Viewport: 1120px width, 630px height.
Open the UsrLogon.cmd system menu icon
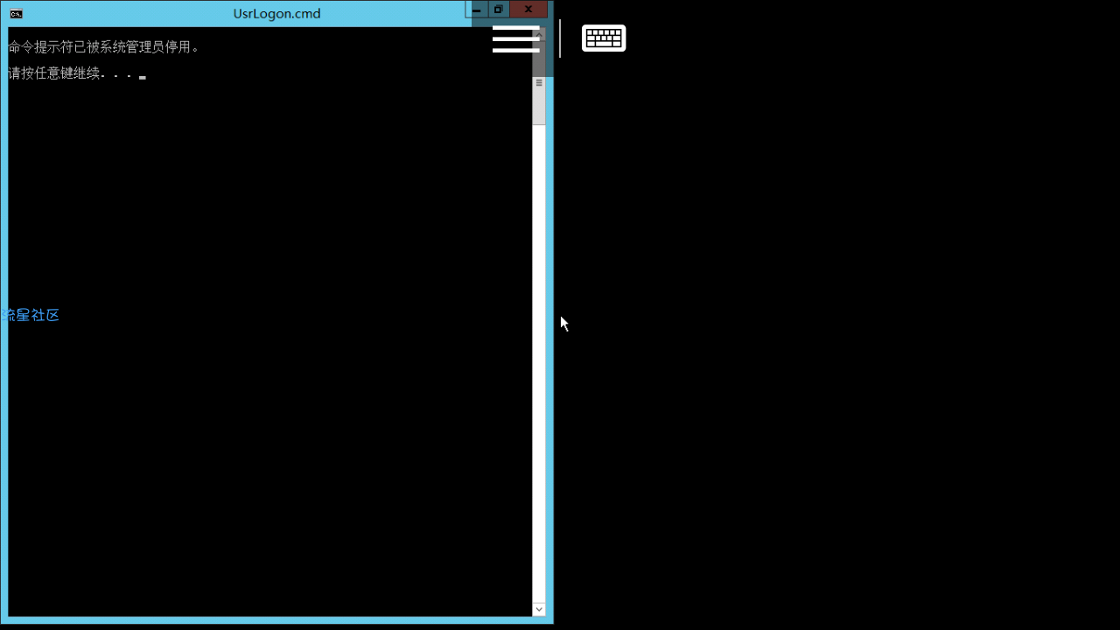[16, 13]
